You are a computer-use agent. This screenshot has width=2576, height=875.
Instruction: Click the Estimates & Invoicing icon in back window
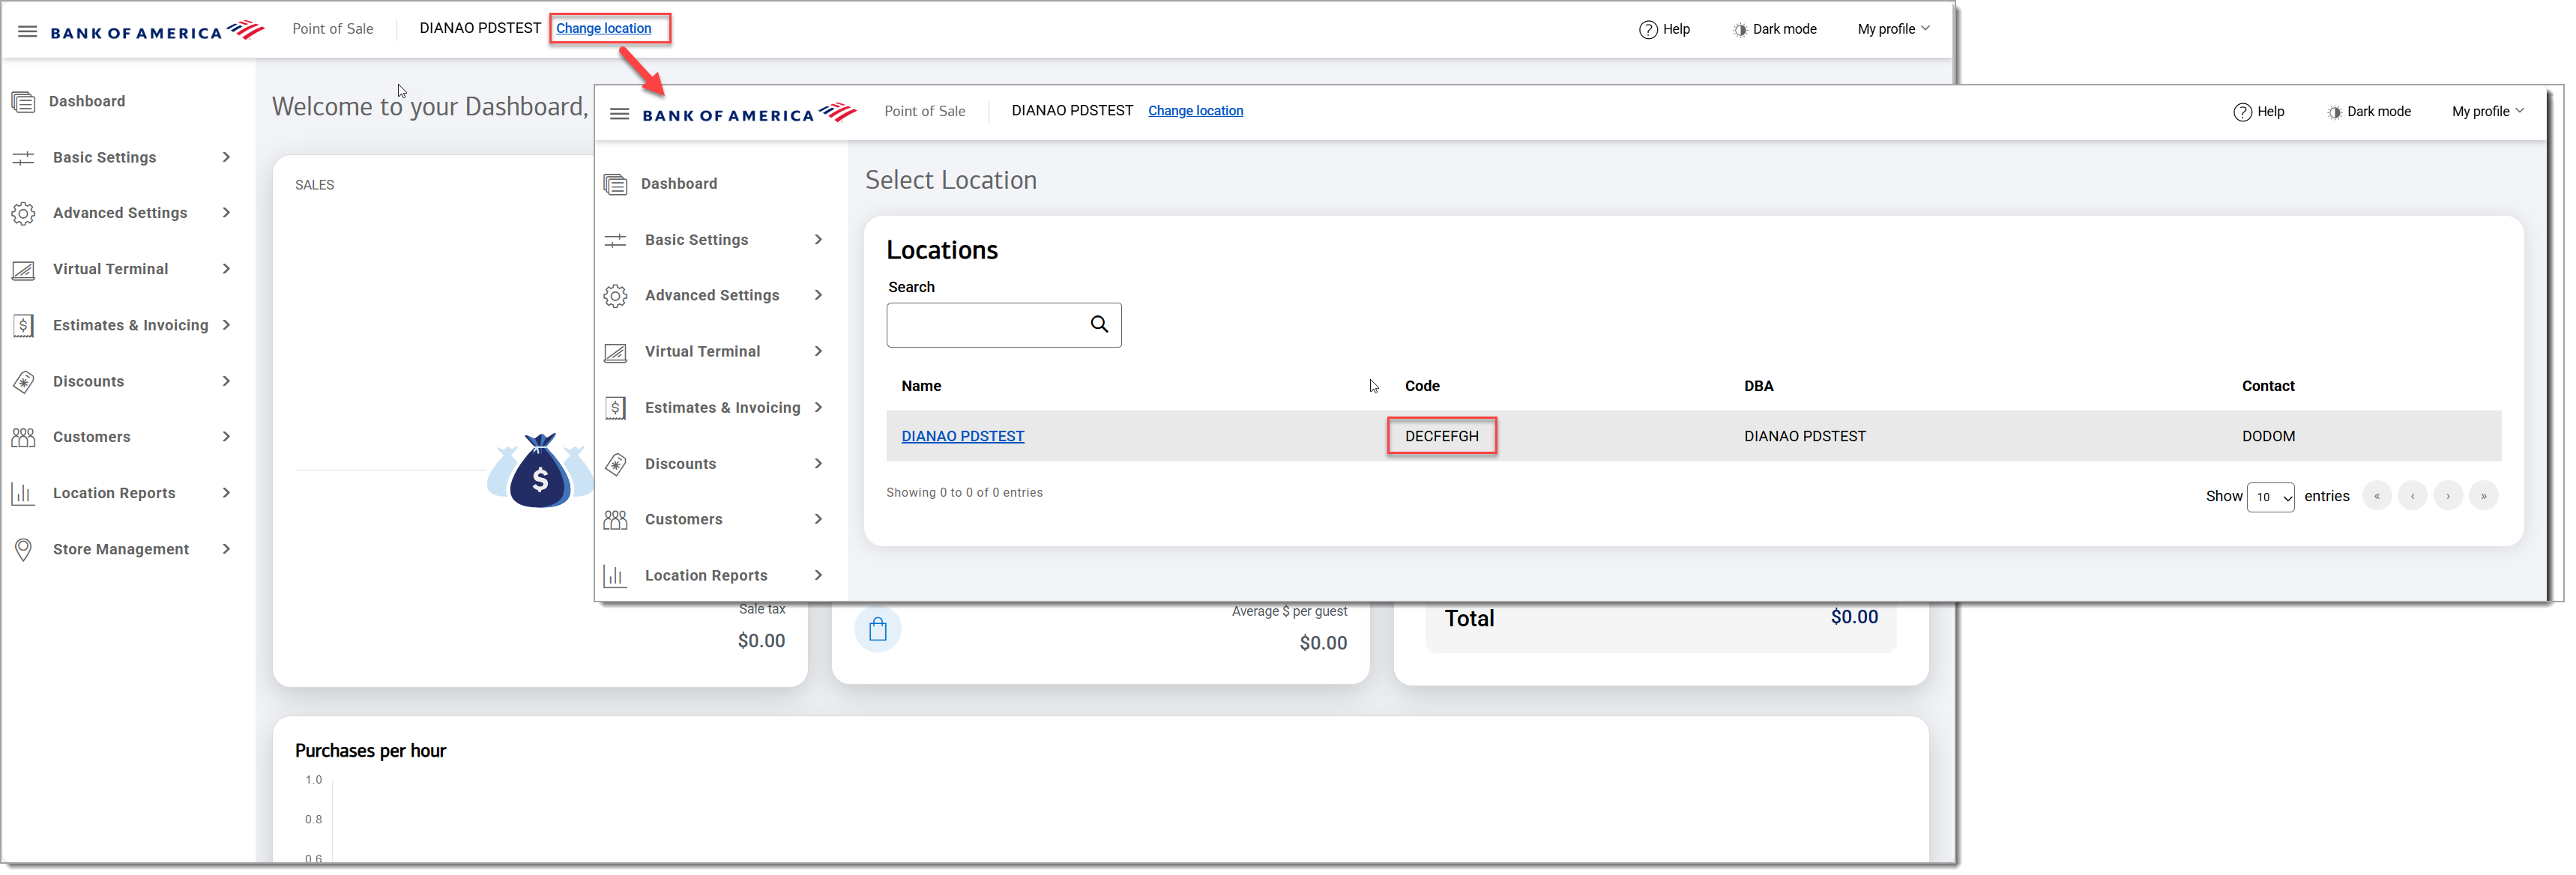coord(23,325)
